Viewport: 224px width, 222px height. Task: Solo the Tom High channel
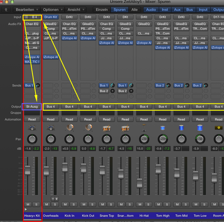coord(167,204)
